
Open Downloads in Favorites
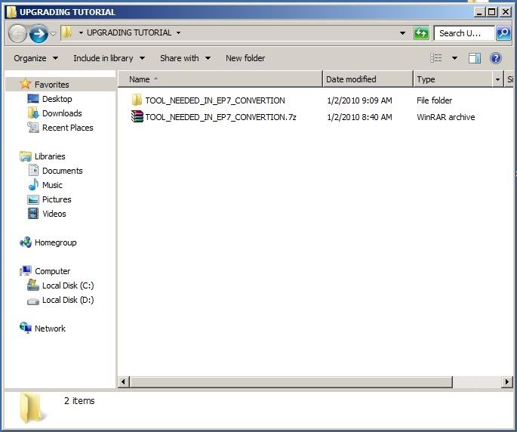[x=62, y=113]
